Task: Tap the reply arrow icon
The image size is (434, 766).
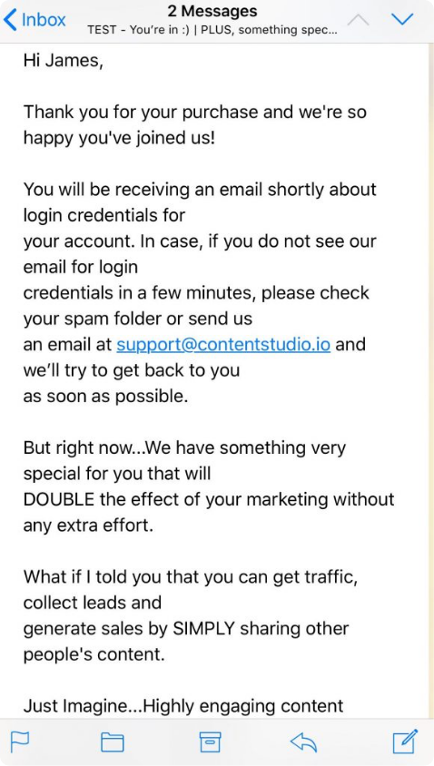Action: pyautogui.click(x=303, y=742)
